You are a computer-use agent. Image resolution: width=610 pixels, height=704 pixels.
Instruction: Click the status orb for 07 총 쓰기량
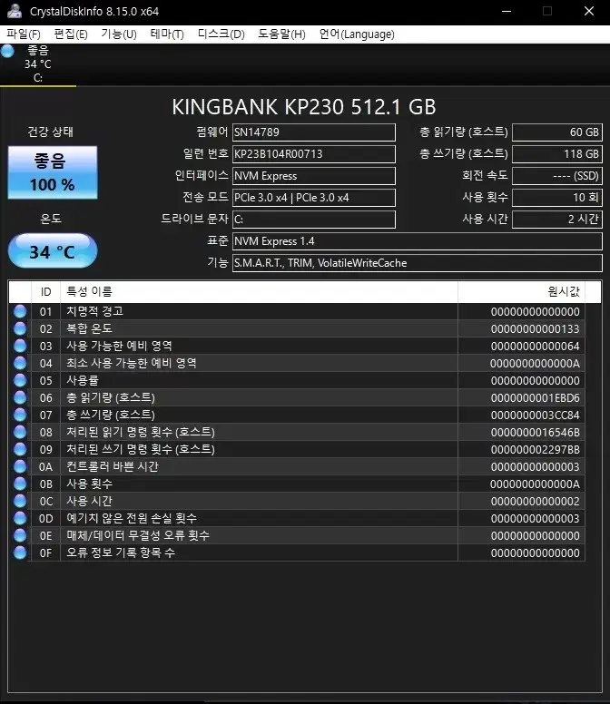click(20, 415)
